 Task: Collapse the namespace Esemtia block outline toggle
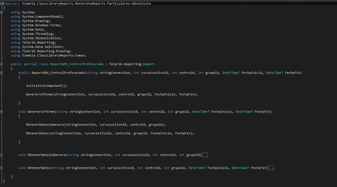point(2,4)
